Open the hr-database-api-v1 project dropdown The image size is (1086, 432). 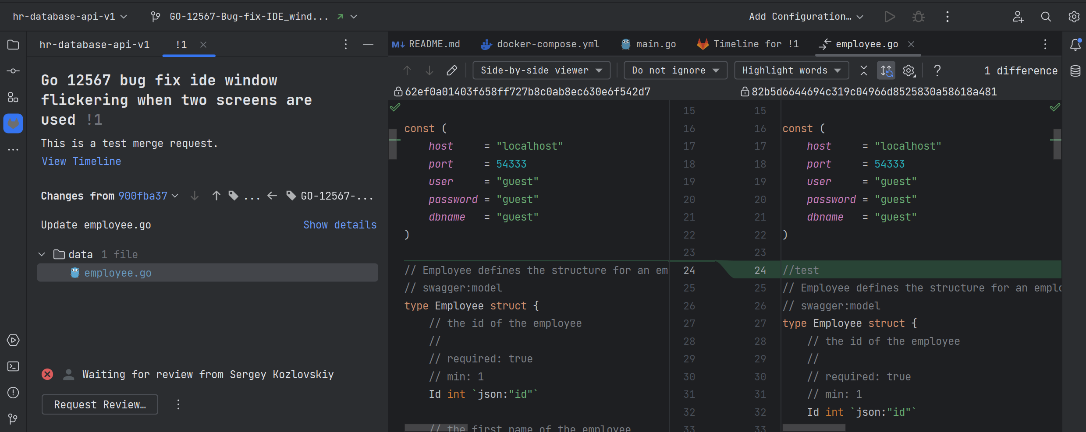pos(70,17)
